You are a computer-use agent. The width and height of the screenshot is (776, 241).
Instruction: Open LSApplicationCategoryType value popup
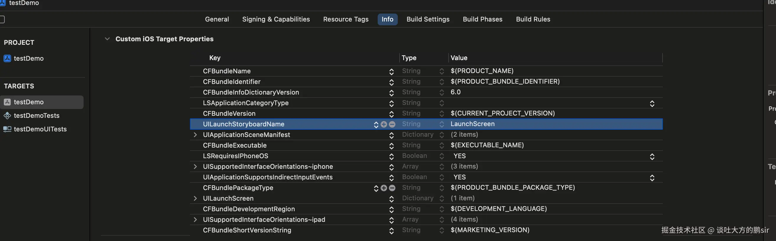652,104
